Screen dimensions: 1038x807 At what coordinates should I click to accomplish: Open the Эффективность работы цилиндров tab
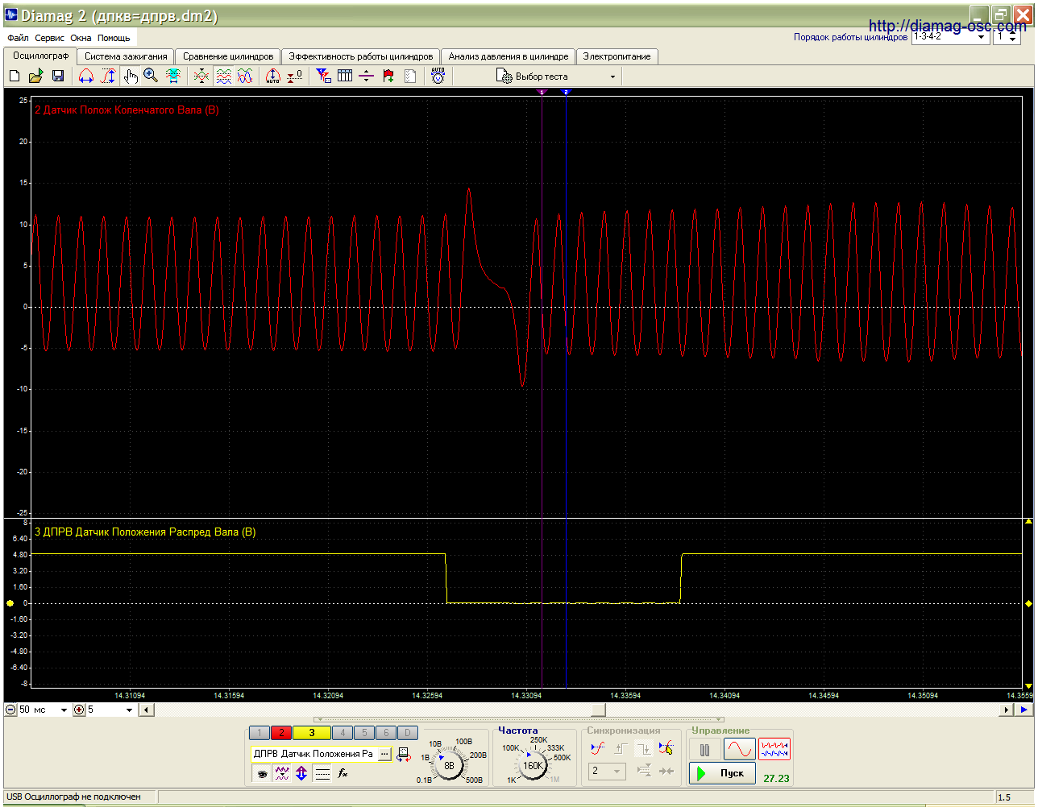(x=361, y=56)
